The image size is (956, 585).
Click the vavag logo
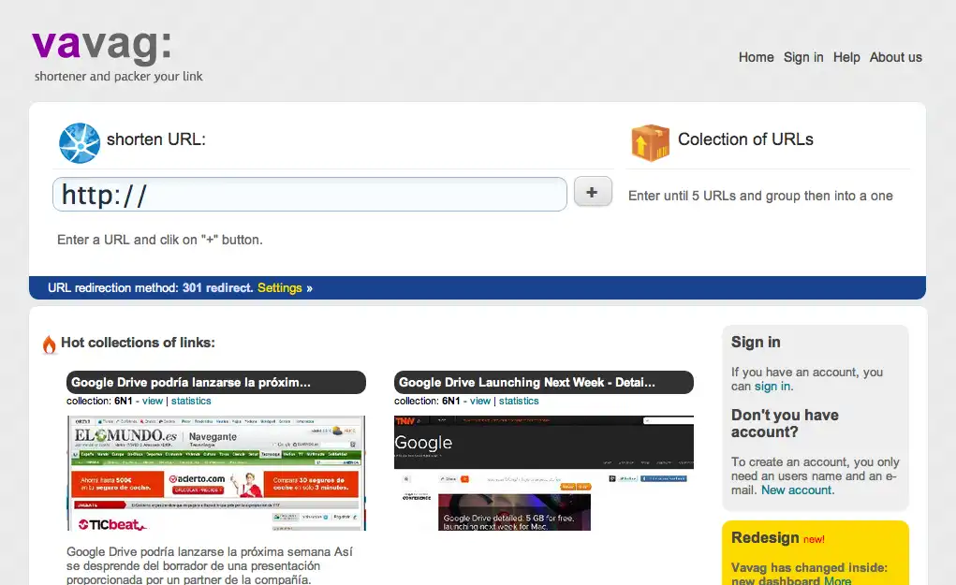[102, 46]
